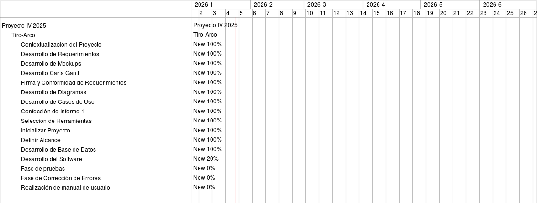Open the Desarrollo de Requerimientos task
The image size is (537, 203).
click(x=60, y=54)
